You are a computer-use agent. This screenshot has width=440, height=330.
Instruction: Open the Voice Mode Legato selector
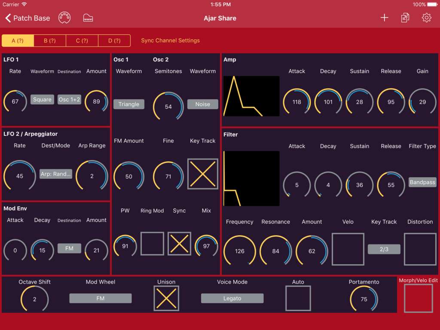(x=232, y=298)
